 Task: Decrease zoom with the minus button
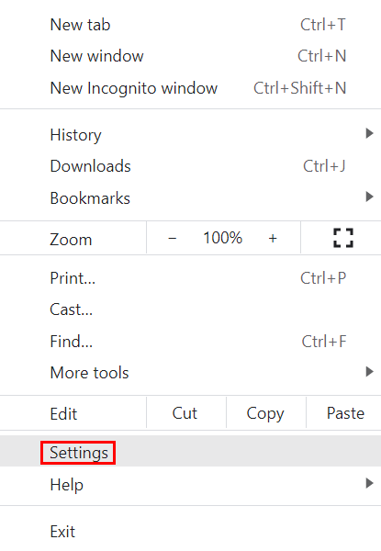coord(172,238)
